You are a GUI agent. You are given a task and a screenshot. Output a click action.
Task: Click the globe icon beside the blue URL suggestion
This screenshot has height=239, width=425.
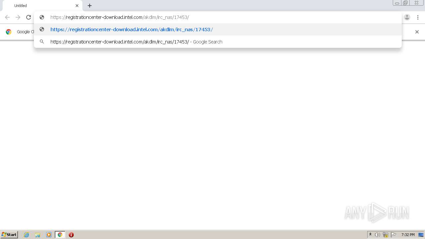point(42,30)
